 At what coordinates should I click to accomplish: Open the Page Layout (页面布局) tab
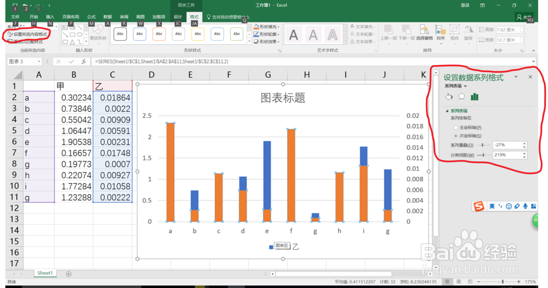tap(71, 17)
